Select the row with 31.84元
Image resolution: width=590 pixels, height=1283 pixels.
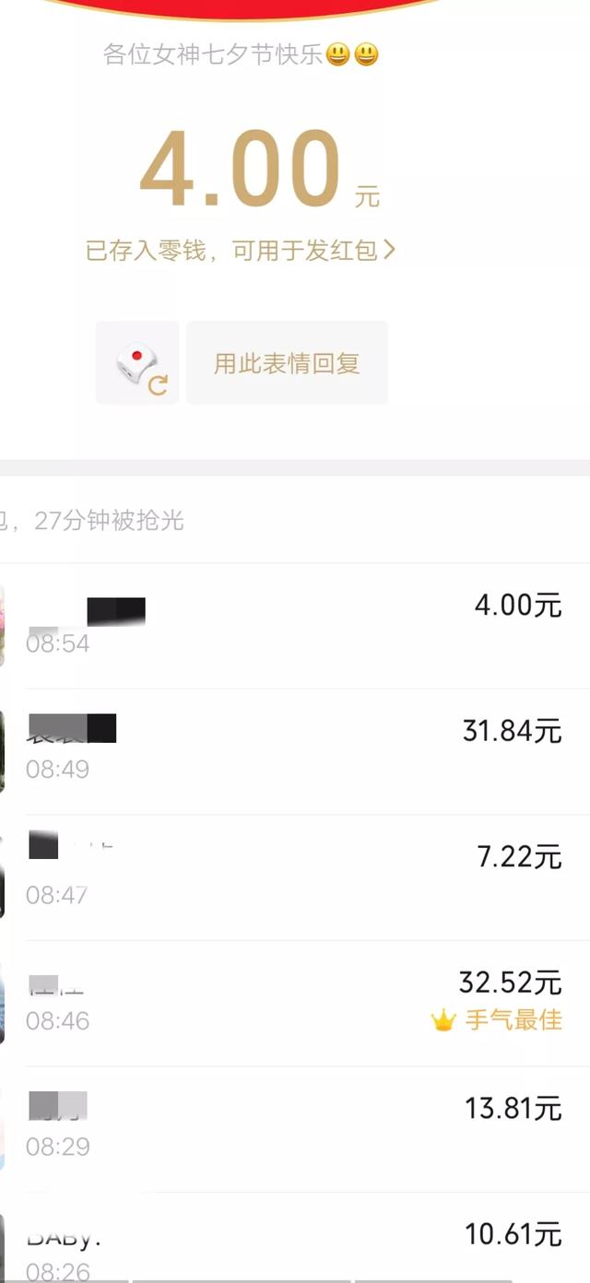(x=295, y=751)
